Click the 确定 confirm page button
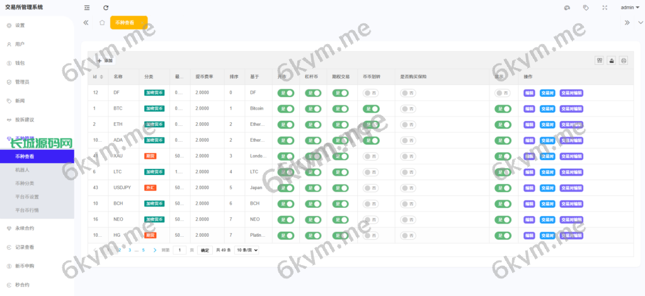645x296 pixels. click(205, 250)
